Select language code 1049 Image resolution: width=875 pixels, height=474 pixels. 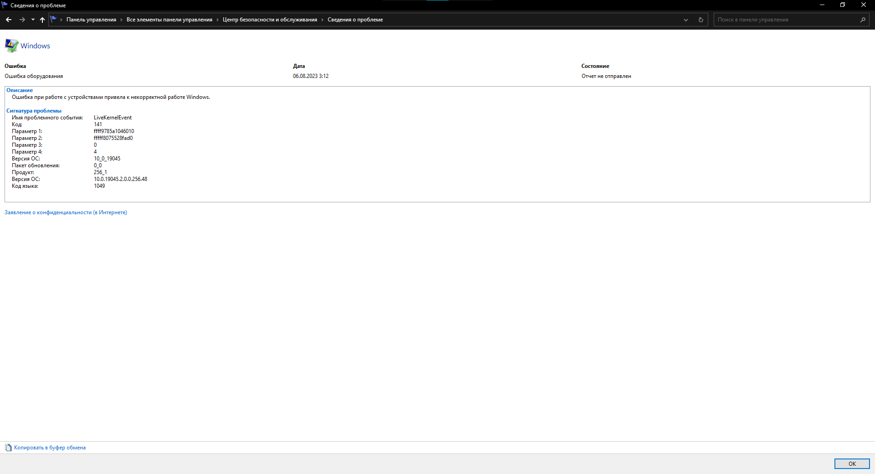coord(99,186)
